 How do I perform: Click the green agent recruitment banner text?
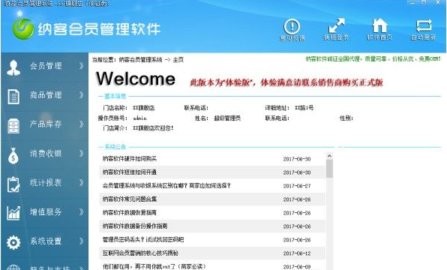373,59
